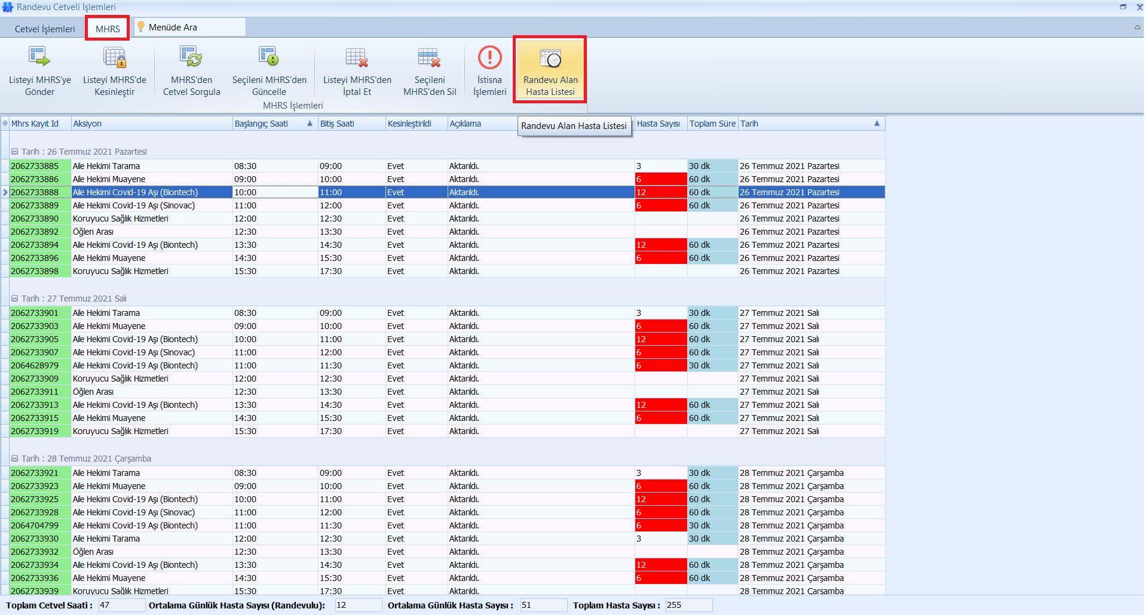Viewport: 1145px width, 615px height.
Task: Collapse the 26 Temmuz 2021 Pazartesi group
Action: pos(15,152)
